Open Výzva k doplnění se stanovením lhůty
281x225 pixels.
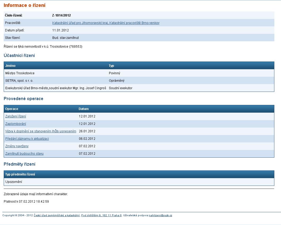pos(41,131)
